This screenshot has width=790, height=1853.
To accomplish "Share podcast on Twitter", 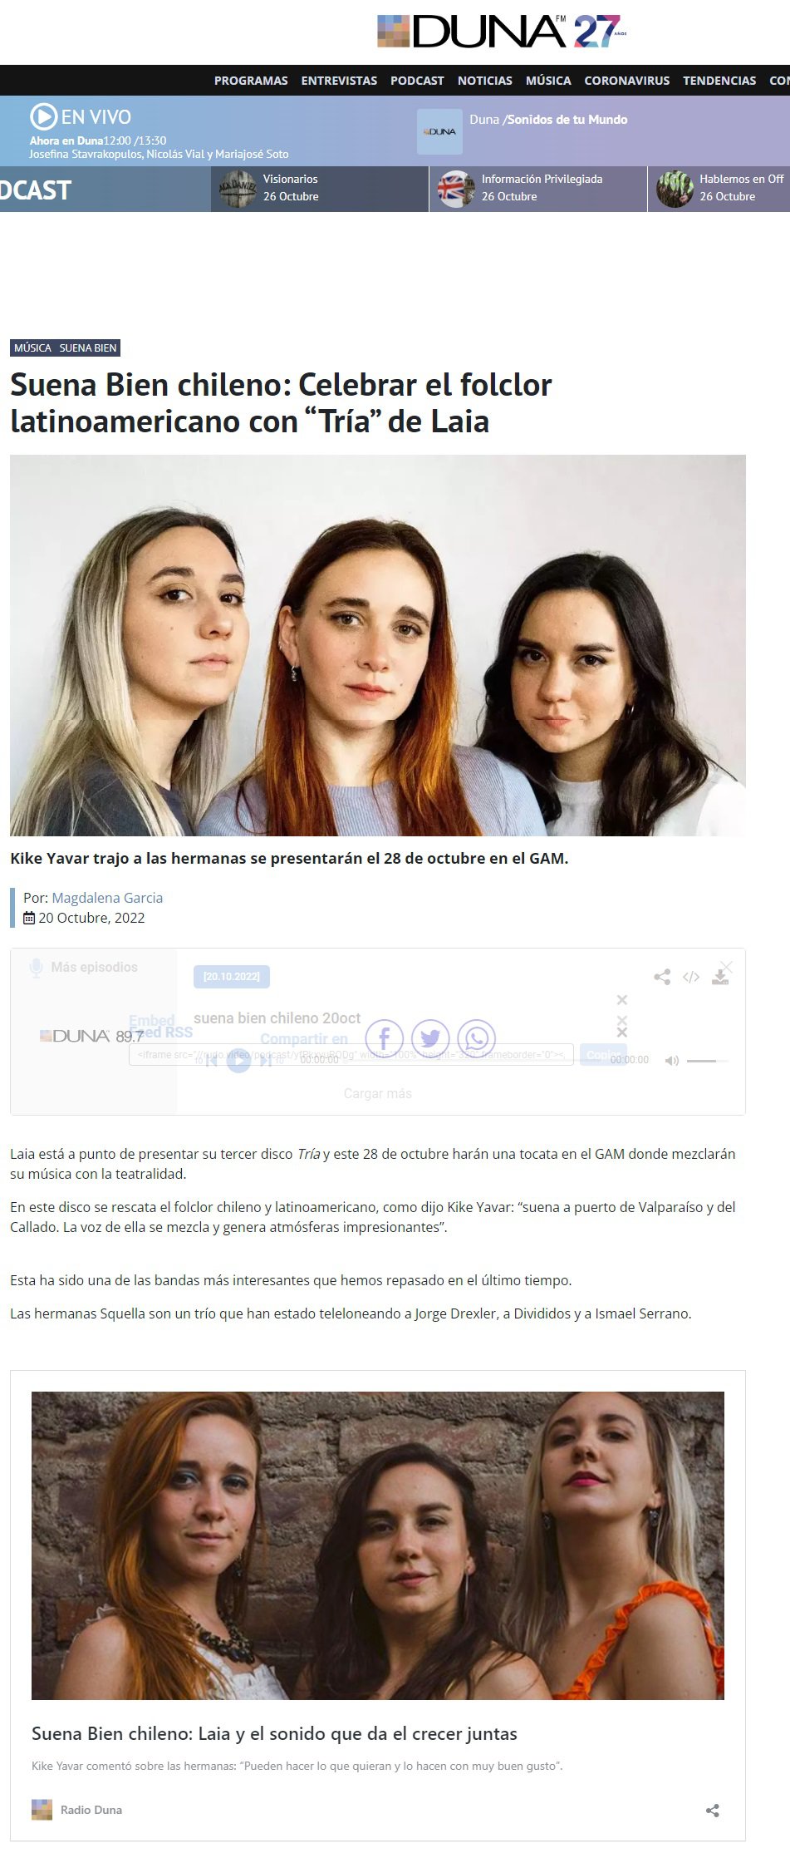I will (430, 1039).
